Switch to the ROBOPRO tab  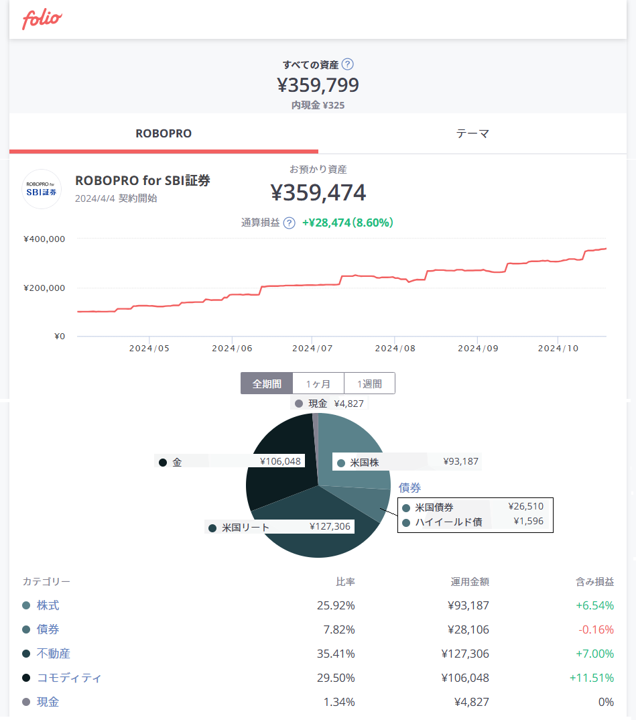(x=164, y=133)
